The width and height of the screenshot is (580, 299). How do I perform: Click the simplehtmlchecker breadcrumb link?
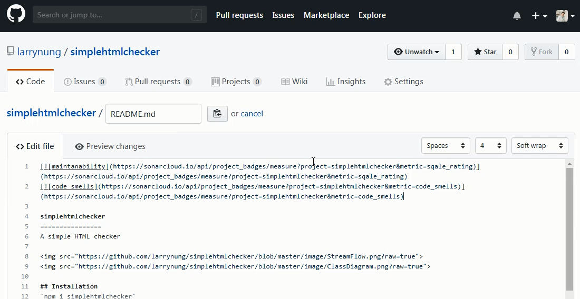pos(52,113)
